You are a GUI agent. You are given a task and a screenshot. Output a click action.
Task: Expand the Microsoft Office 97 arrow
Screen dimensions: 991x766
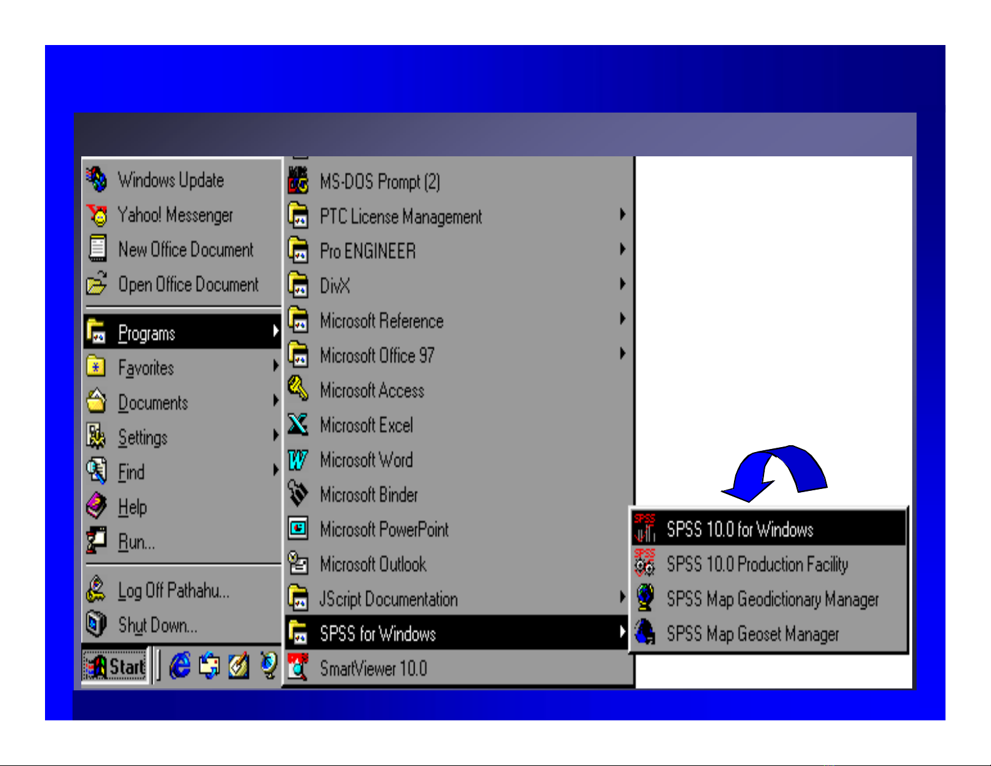click(622, 354)
